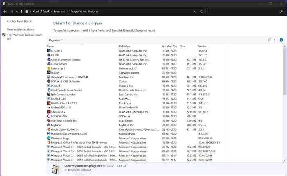Open the Help question mark icon
The image size is (287, 176).
click(x=281, y=40)
